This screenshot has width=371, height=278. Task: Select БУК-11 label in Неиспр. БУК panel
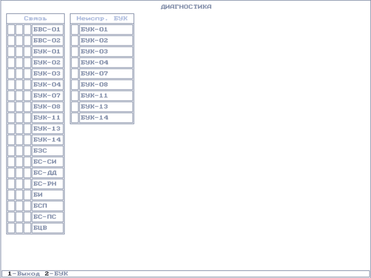(106, 96)
